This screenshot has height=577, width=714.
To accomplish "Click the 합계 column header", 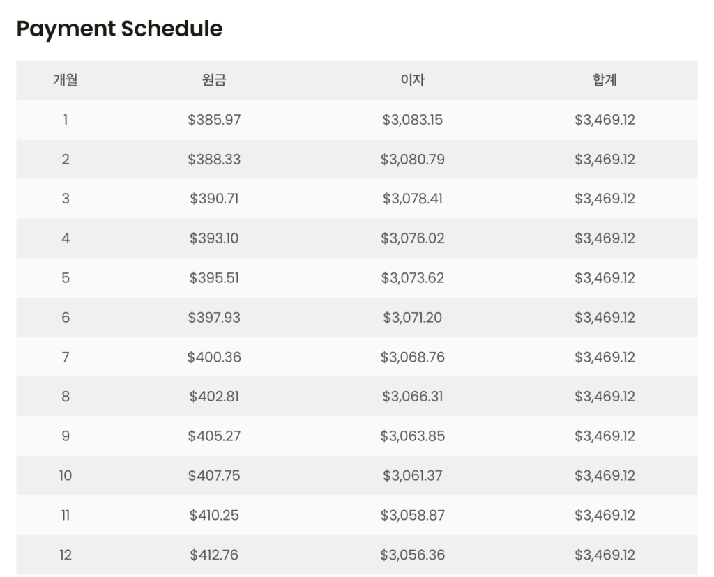I will click(605, 80).
